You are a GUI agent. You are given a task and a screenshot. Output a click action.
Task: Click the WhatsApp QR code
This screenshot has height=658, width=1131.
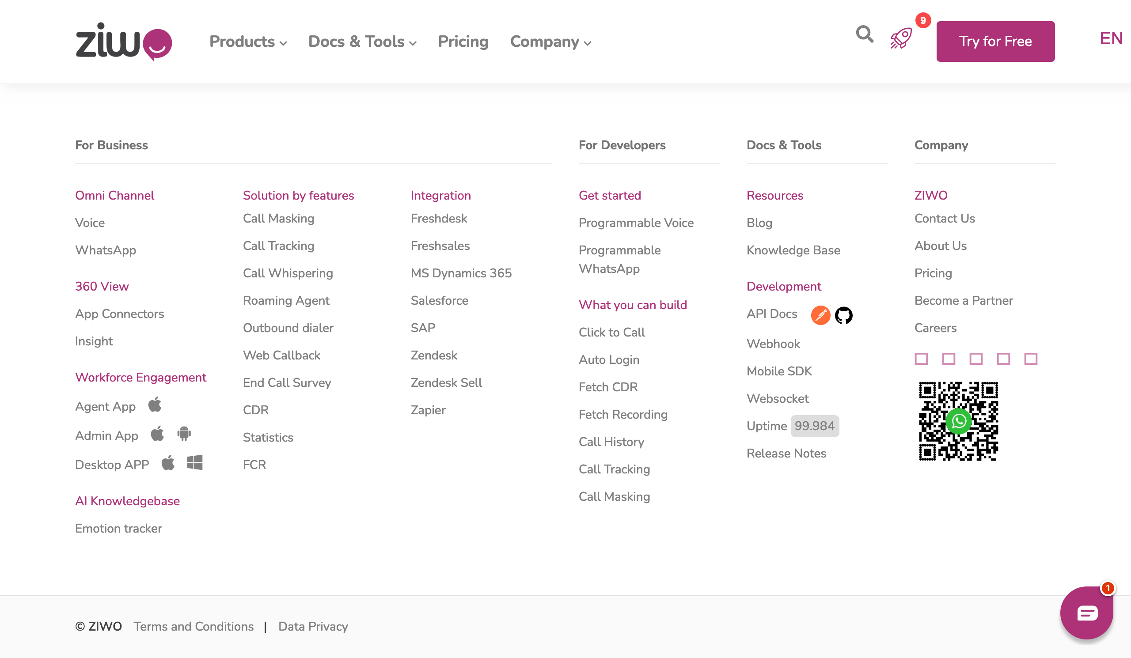[x=959, y=421]
